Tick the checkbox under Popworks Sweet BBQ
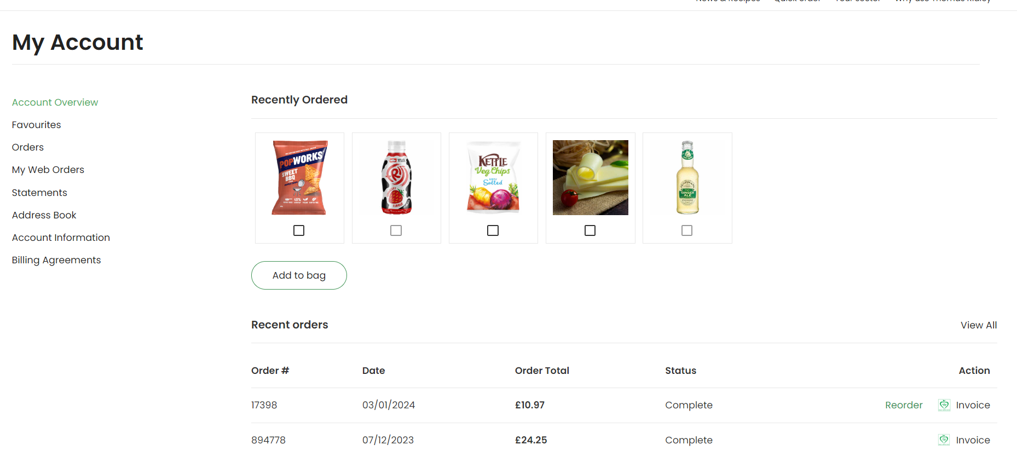This screenshot has width=1017, height=456. point(299,230)
